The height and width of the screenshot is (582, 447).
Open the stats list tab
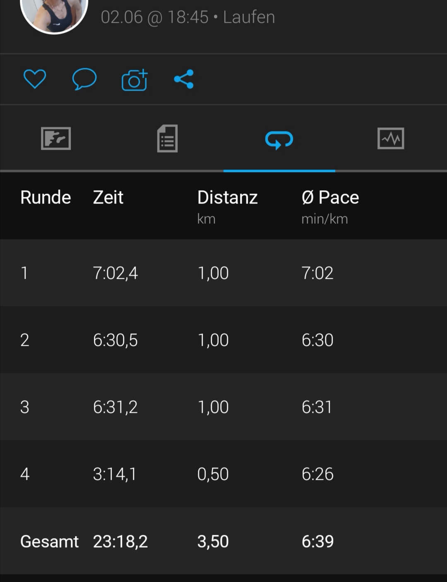tap(168, 139)
